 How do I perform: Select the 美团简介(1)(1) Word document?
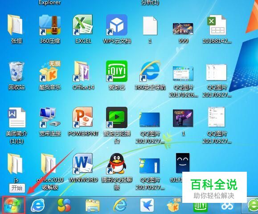16,117
